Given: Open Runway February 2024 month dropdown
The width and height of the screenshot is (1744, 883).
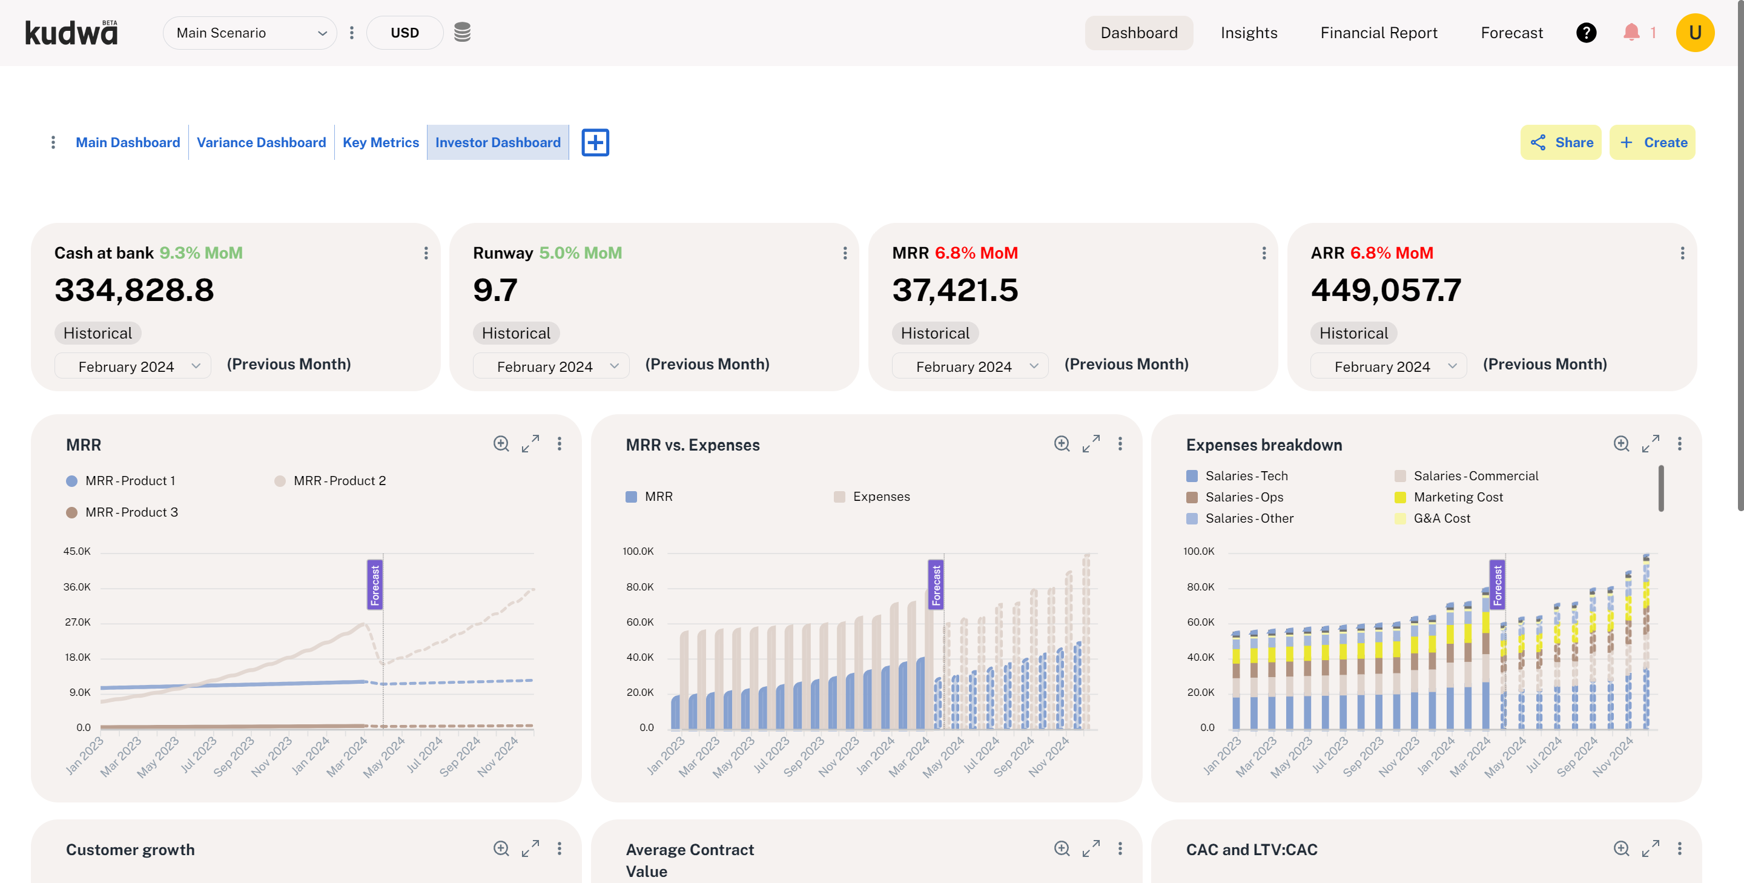Looking at the screenshot, I should (x=551, y=366).
